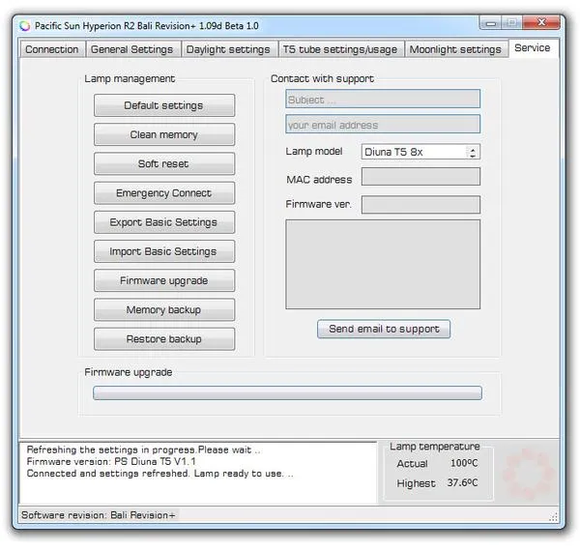Switch to the Connection tab

[x=52, y=49]
